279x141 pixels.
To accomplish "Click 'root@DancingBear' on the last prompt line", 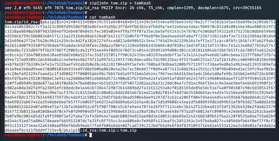I will coord(24,135).
